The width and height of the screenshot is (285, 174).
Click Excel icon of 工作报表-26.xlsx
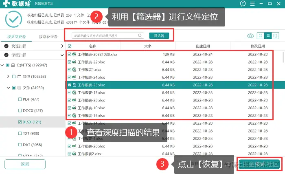coord(74,146)
